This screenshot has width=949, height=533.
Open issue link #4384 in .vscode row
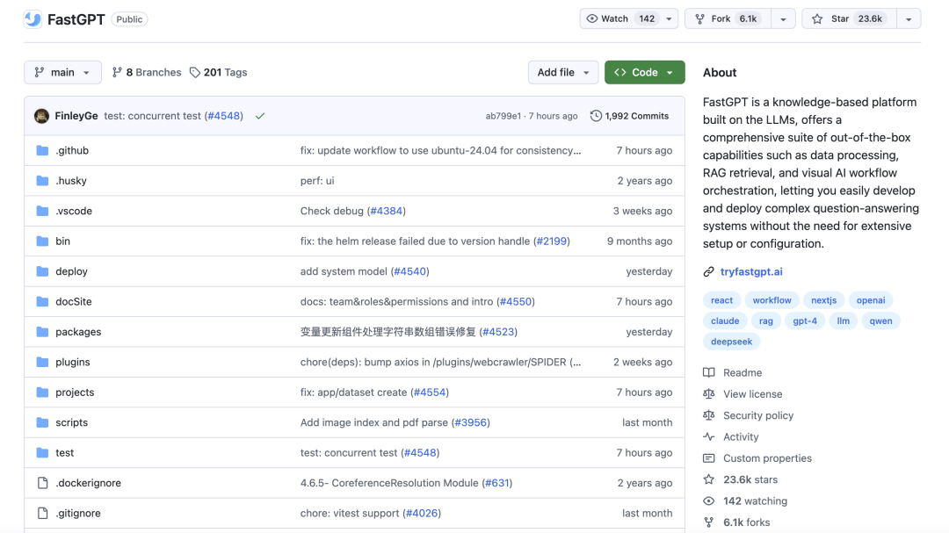(386, 211)
